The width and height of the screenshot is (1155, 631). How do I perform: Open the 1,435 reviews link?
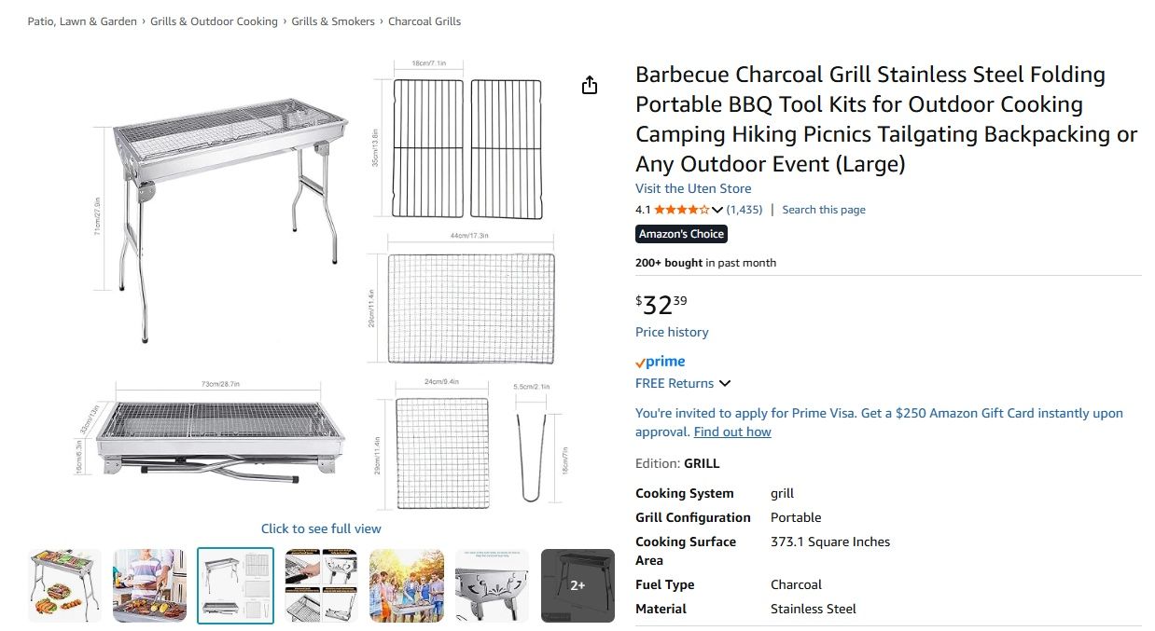click(x=744, y=210)
